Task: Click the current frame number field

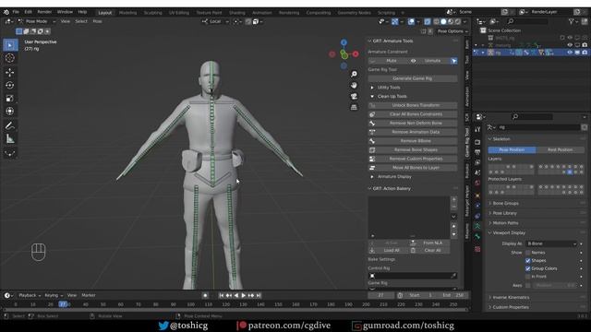Action: 381,295
